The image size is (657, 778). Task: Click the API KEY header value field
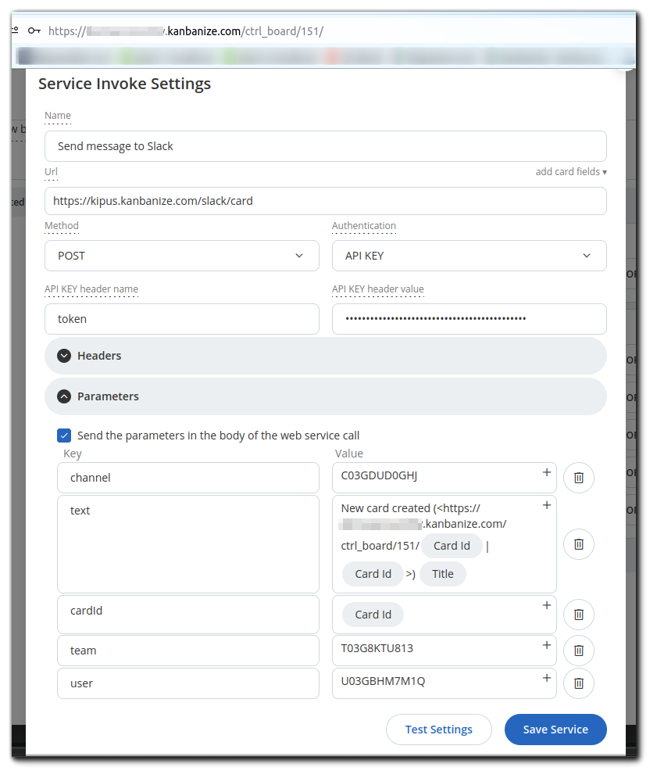(469, 319)
